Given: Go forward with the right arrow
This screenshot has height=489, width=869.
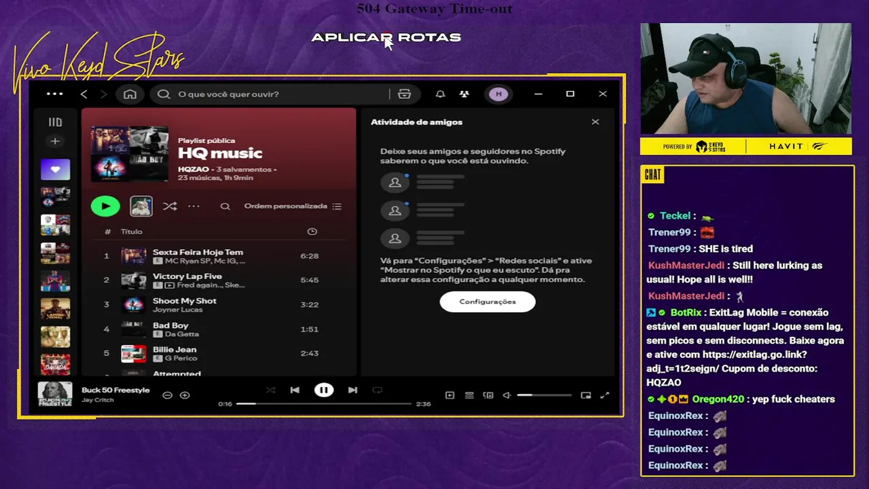Looking at the screenshot, I should pyautogui.click(x=103, y=94).
